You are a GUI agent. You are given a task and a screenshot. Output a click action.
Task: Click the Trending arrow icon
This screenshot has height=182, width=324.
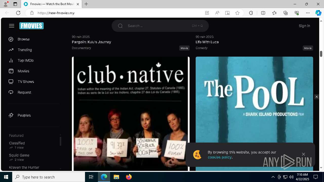point(11,50)
